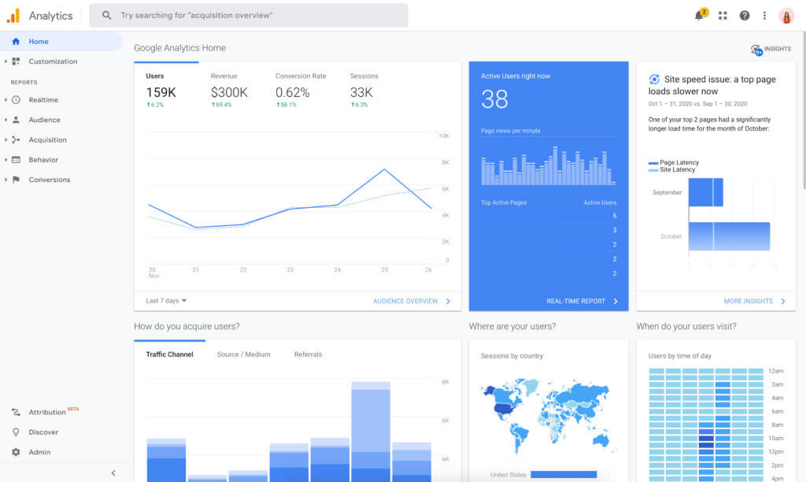Click the October latency bar
The image size is (806, 482).
(x=729, y=236)
